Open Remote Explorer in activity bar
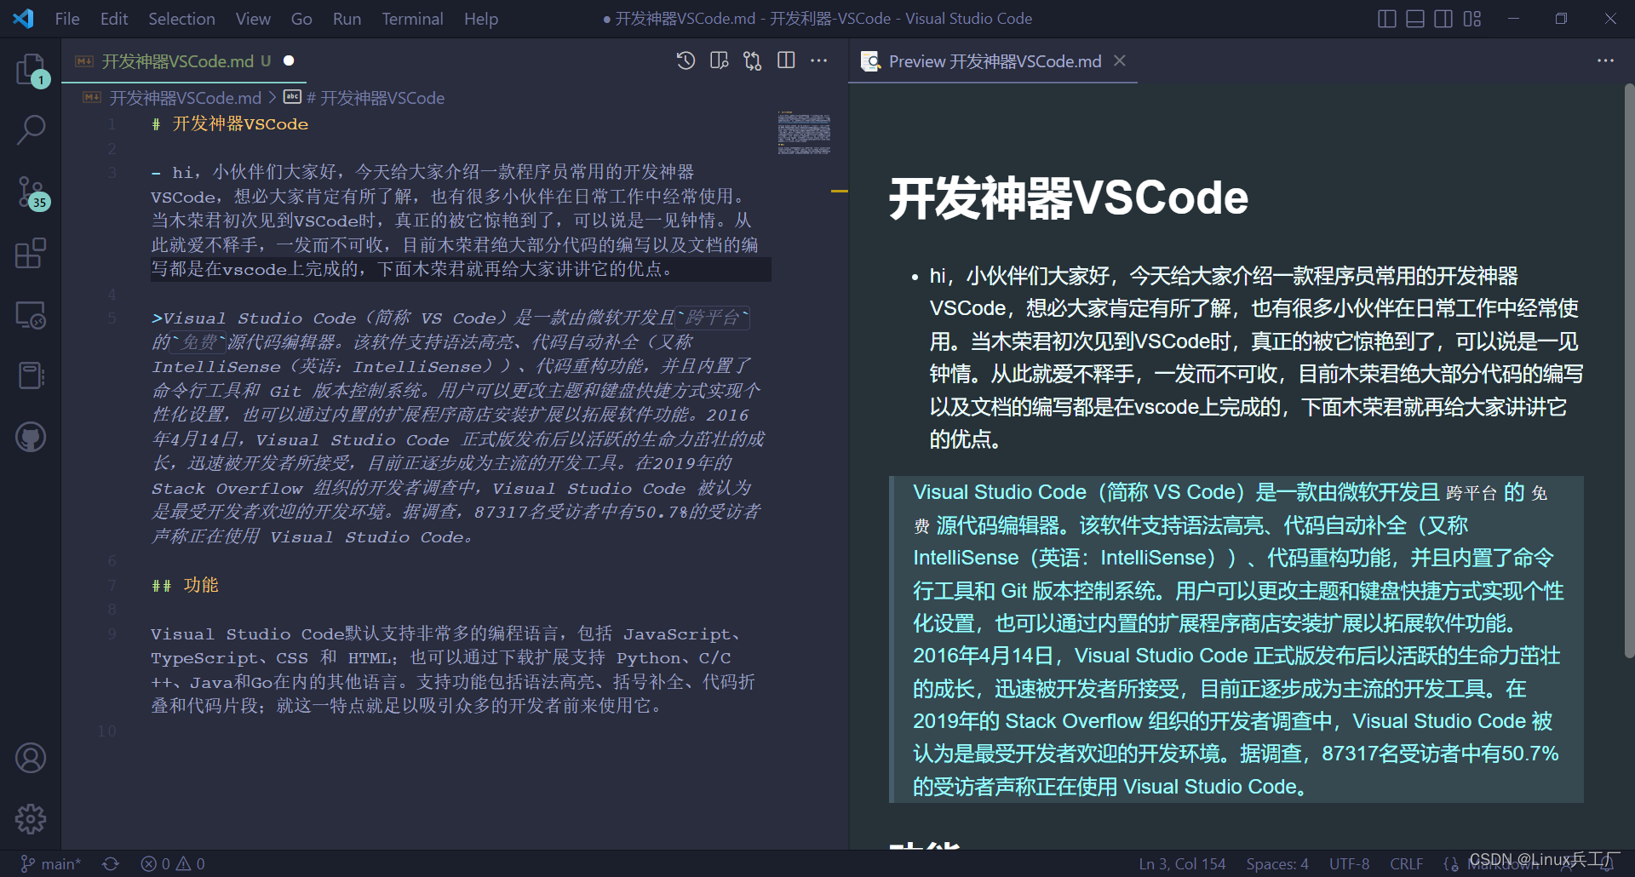1635x877 pixels. (x=31, y=315)
